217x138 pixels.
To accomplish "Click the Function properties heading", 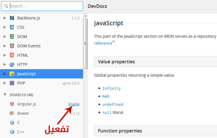I will (120, 131).
